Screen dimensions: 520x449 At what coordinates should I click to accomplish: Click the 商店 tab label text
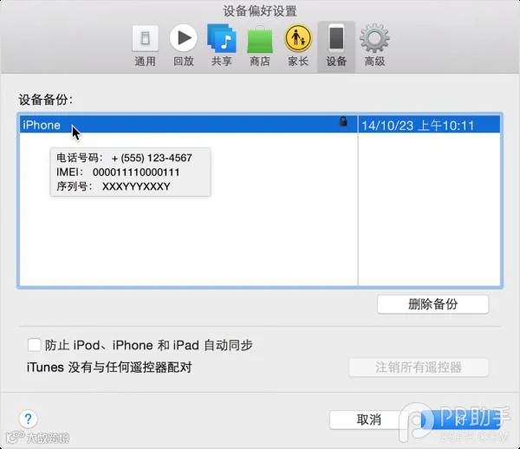pos(260,62)
